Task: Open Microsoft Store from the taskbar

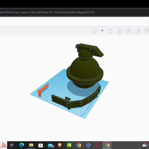Action: tap(41, 145)
